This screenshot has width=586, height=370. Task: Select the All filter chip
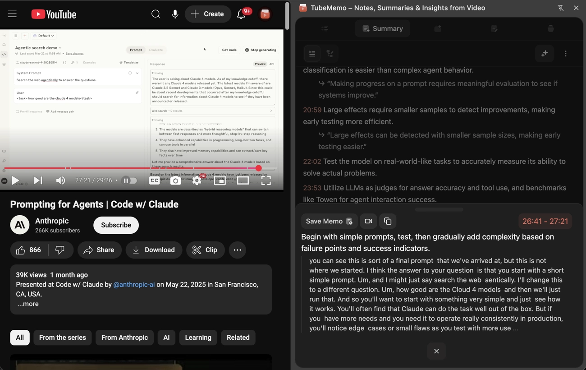pyautogui.click(x=20, y=338)
